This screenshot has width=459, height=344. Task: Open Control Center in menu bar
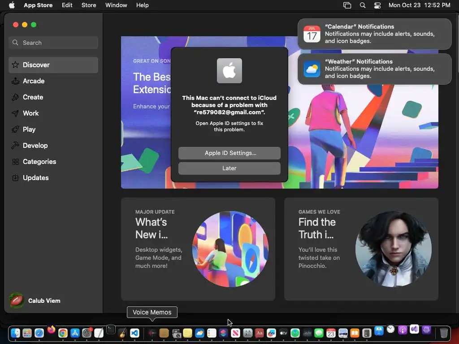coord(377,5)
